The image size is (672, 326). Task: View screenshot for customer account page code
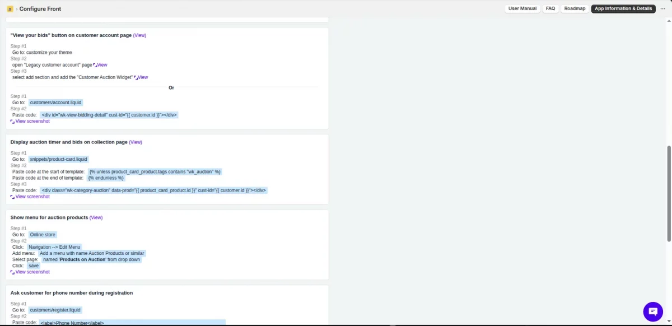[x=32, y=122]
